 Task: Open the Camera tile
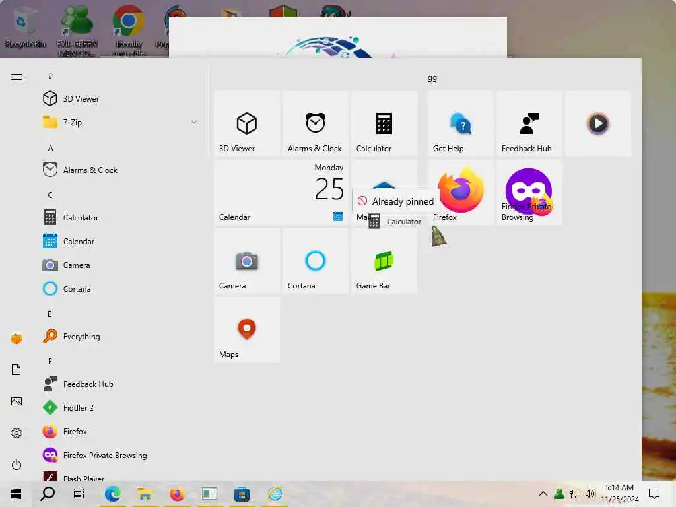click(x=247, y=261)
